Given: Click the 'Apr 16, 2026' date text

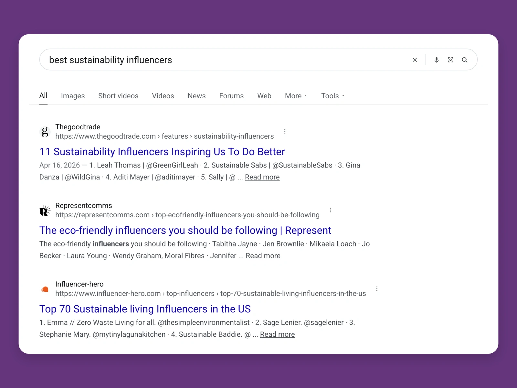Looking at the screenshot, I should point(59,165).
